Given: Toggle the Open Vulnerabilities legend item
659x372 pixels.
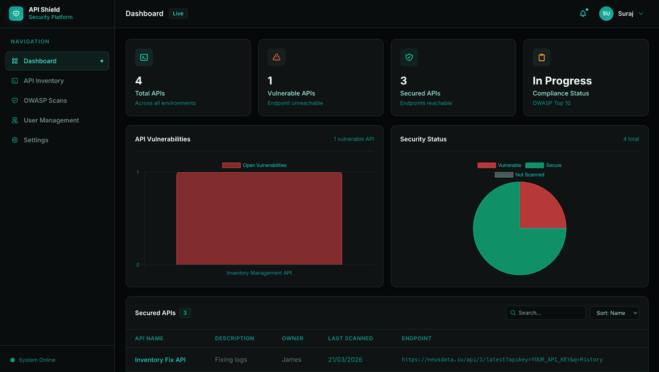Looking at the screenshot, I should (254, 165).
